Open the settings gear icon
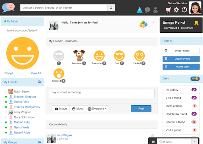This screenshot has height=144, width=203. (176, 10)
